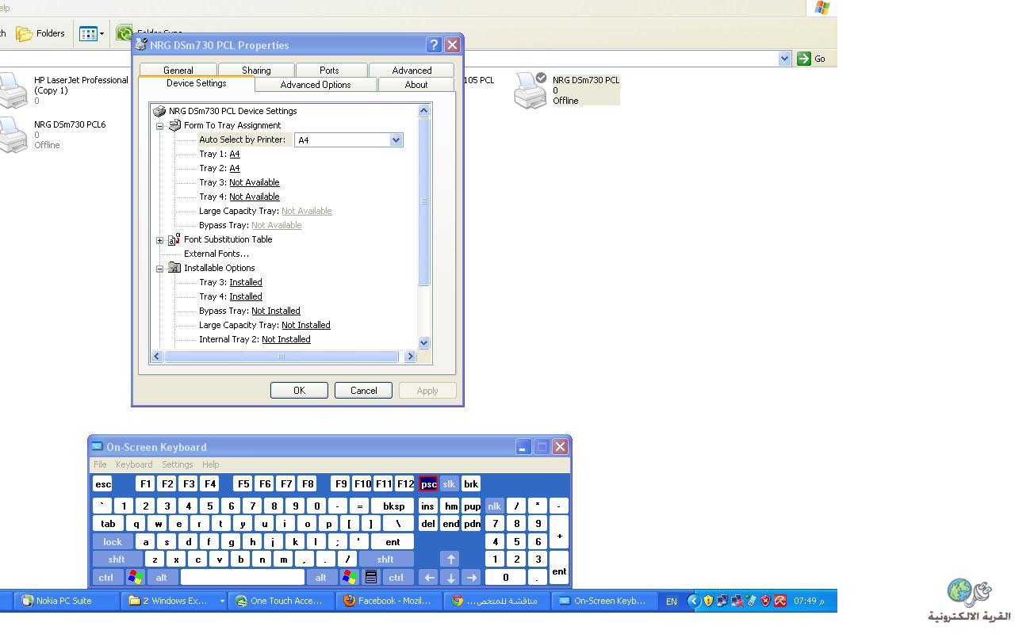Image resolution: width=1015 pixels, height=634 pixels.
Task: Click the help question mark in Properties title bar
Action: coord(434,45)
